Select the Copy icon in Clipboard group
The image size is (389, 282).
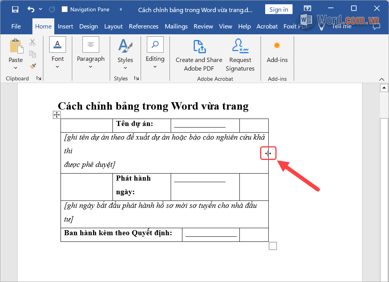[x=32, y=55]
